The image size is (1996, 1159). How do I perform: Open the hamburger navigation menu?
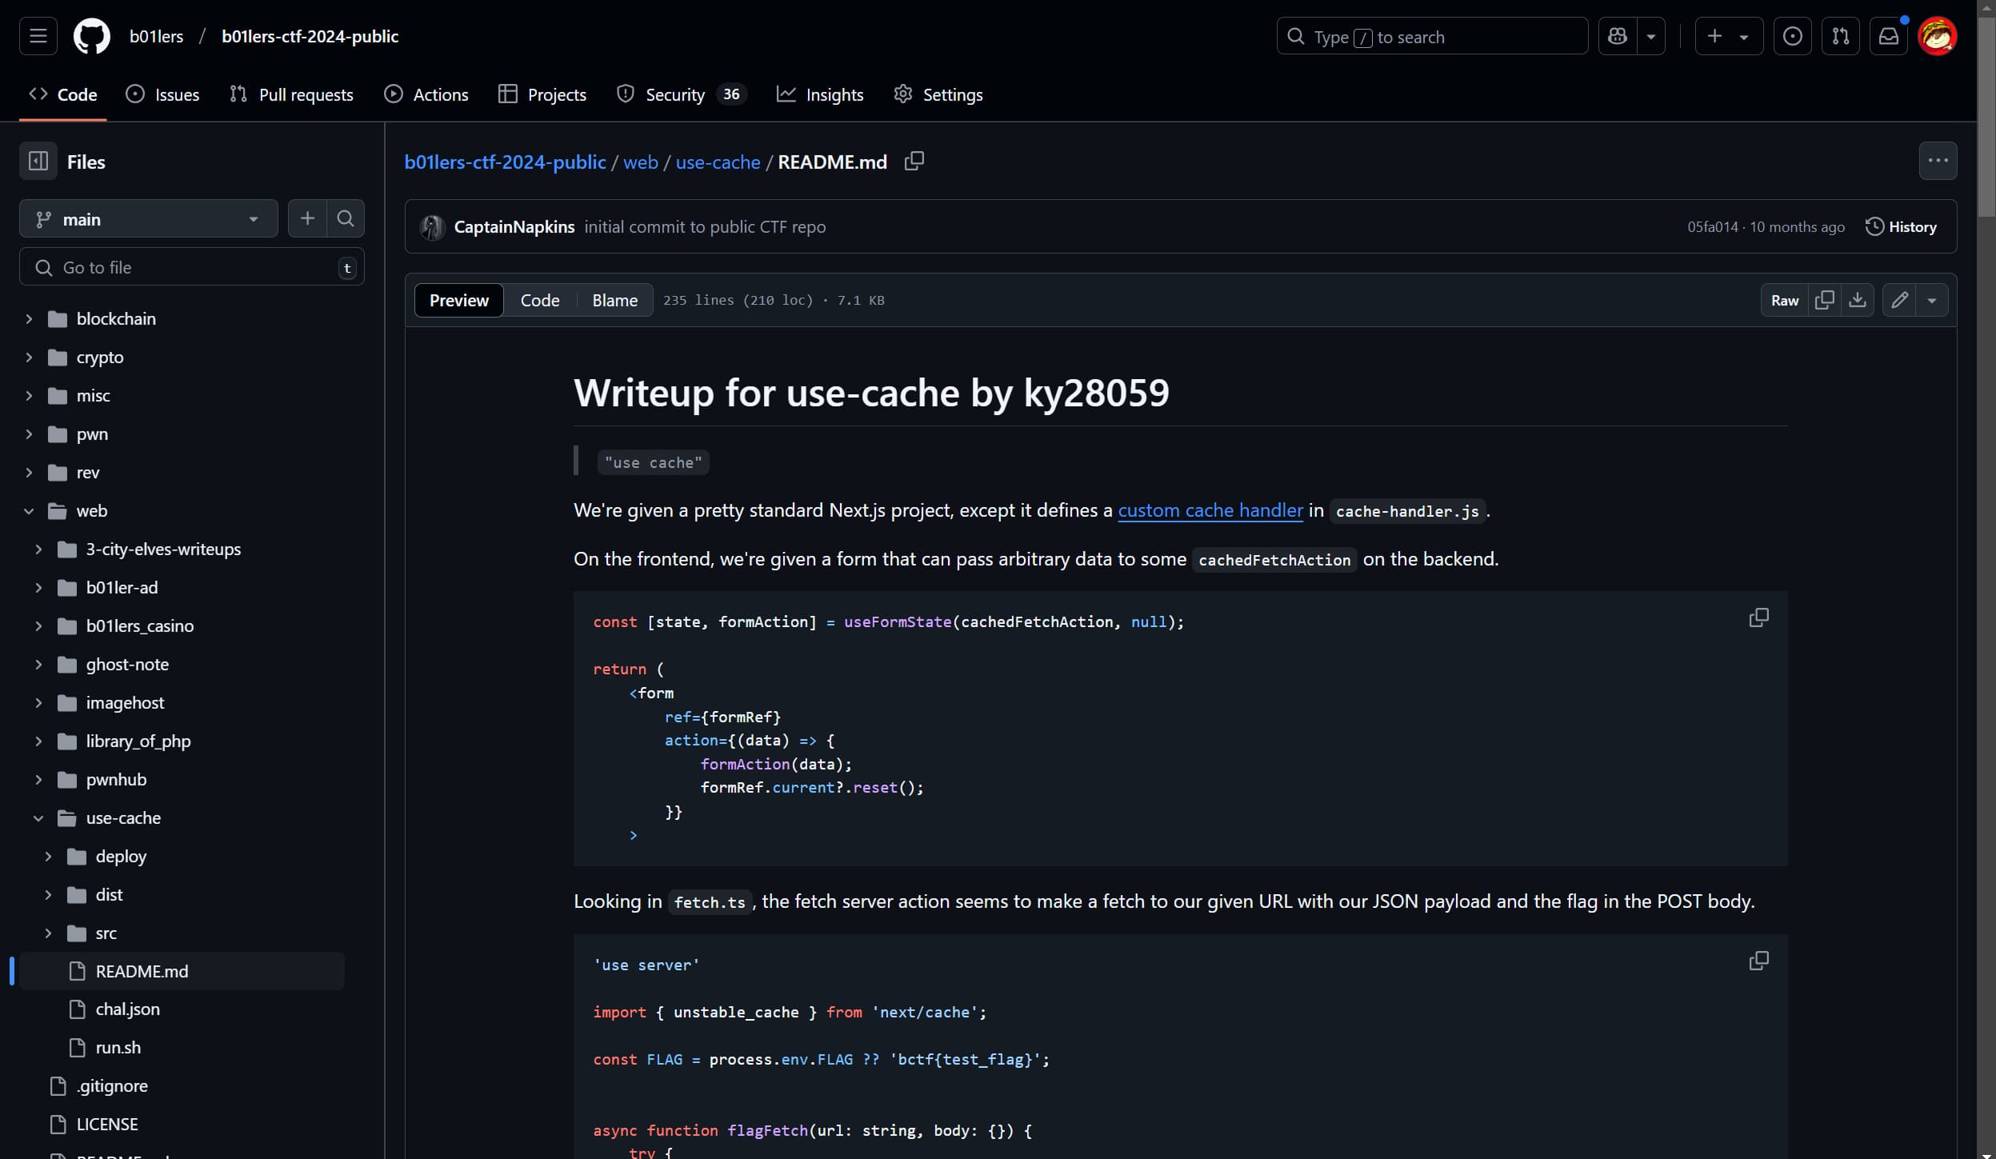[38, 36]
